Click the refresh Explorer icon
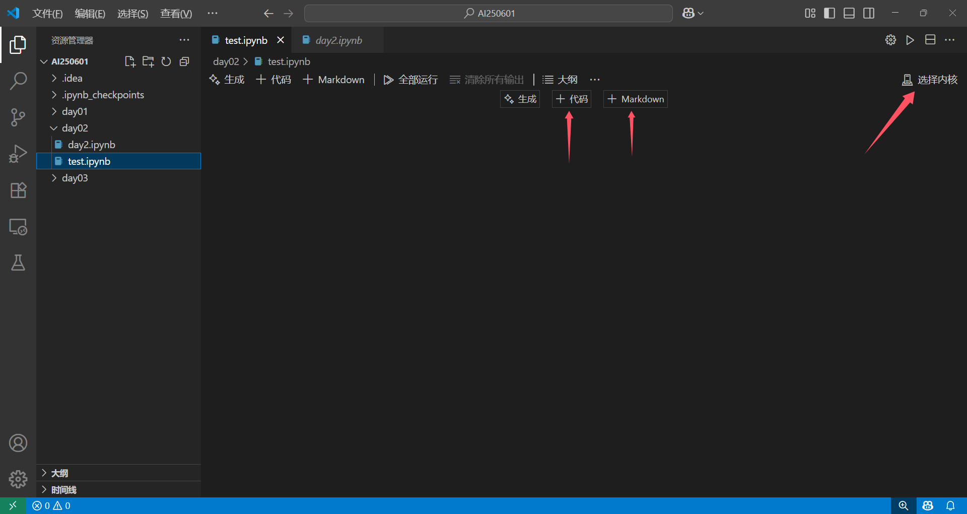This screenshot has height=514, width=967. click(x=166, y=61)
